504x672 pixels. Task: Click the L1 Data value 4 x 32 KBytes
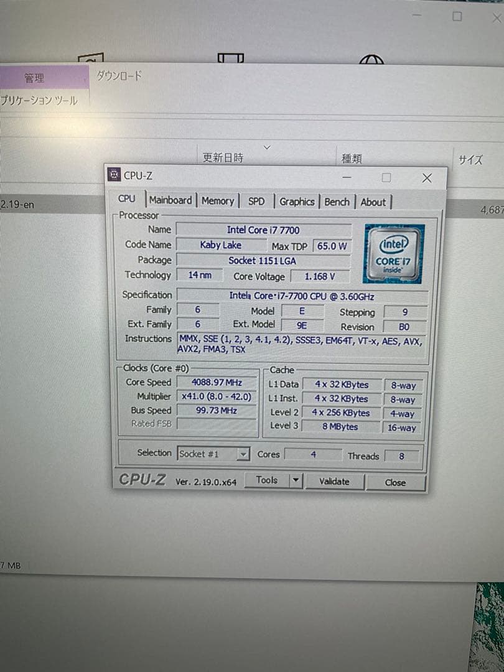pos(342,385)
